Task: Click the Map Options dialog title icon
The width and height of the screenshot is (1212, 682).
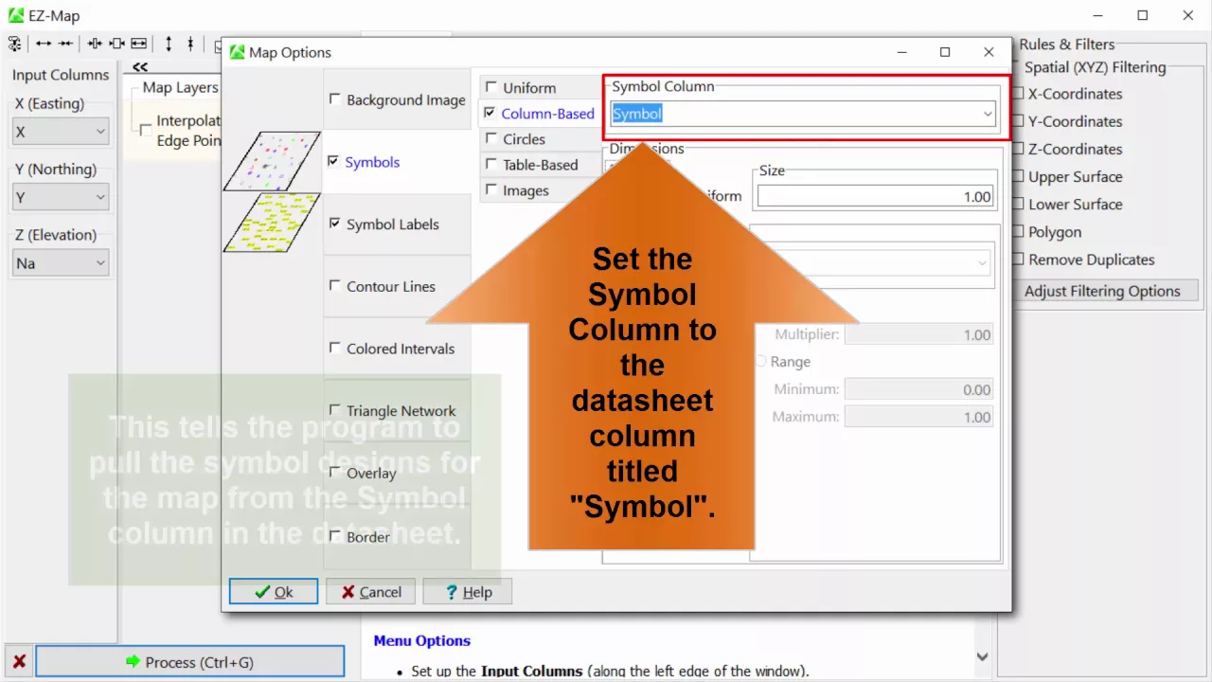Action: point(237,52)
